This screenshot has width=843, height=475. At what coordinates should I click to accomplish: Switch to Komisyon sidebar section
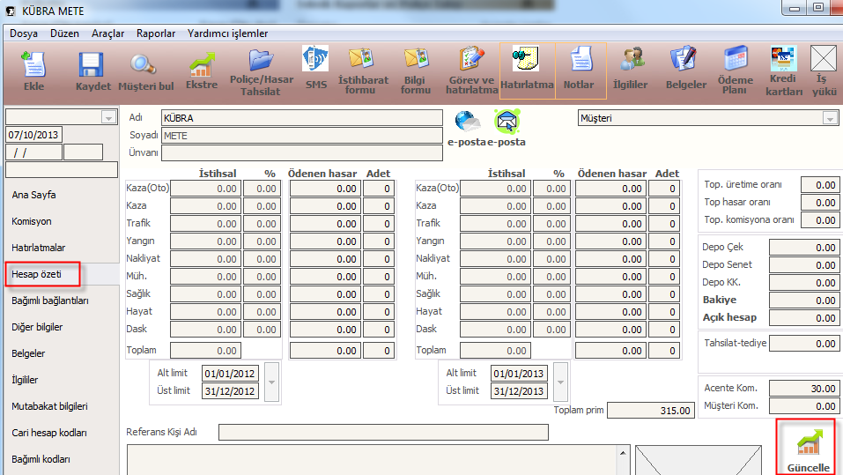[32, 222]
